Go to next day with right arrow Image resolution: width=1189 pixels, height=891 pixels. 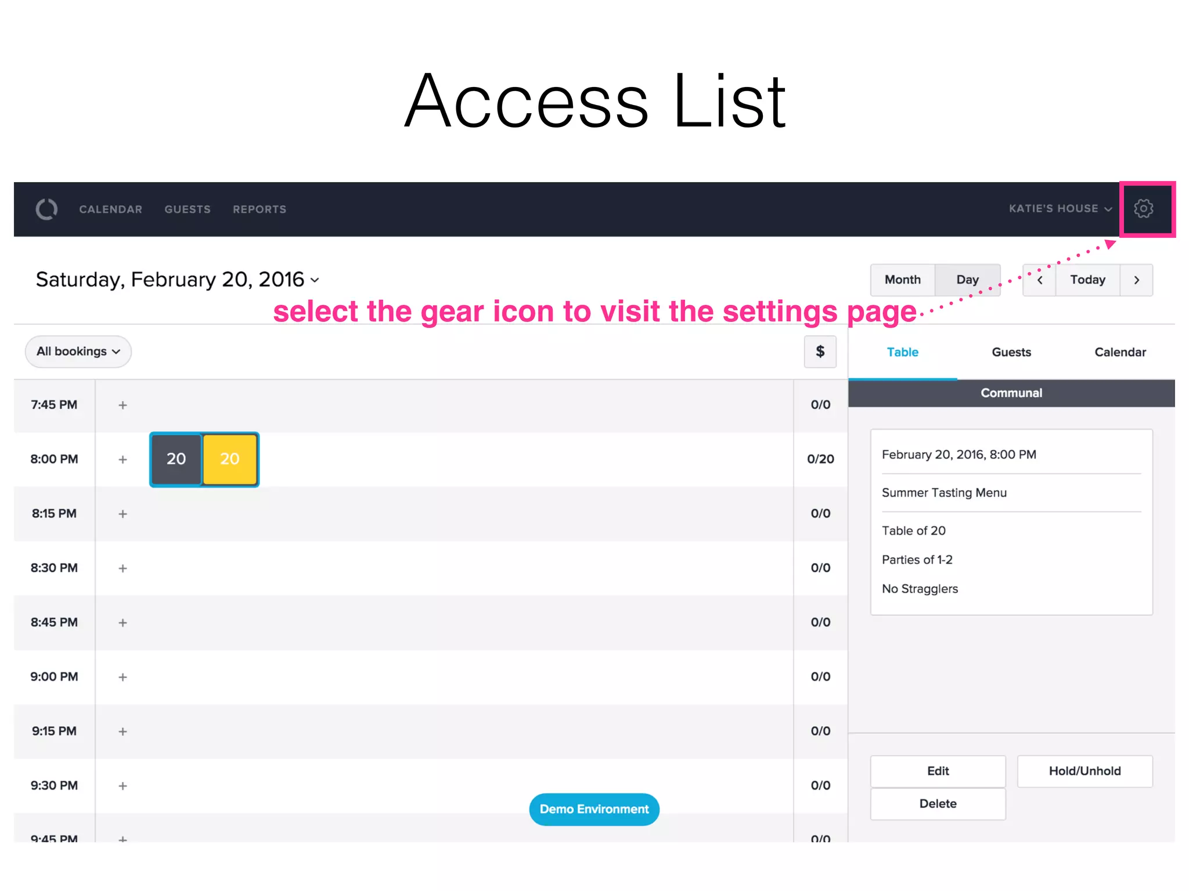(1137, 280)
